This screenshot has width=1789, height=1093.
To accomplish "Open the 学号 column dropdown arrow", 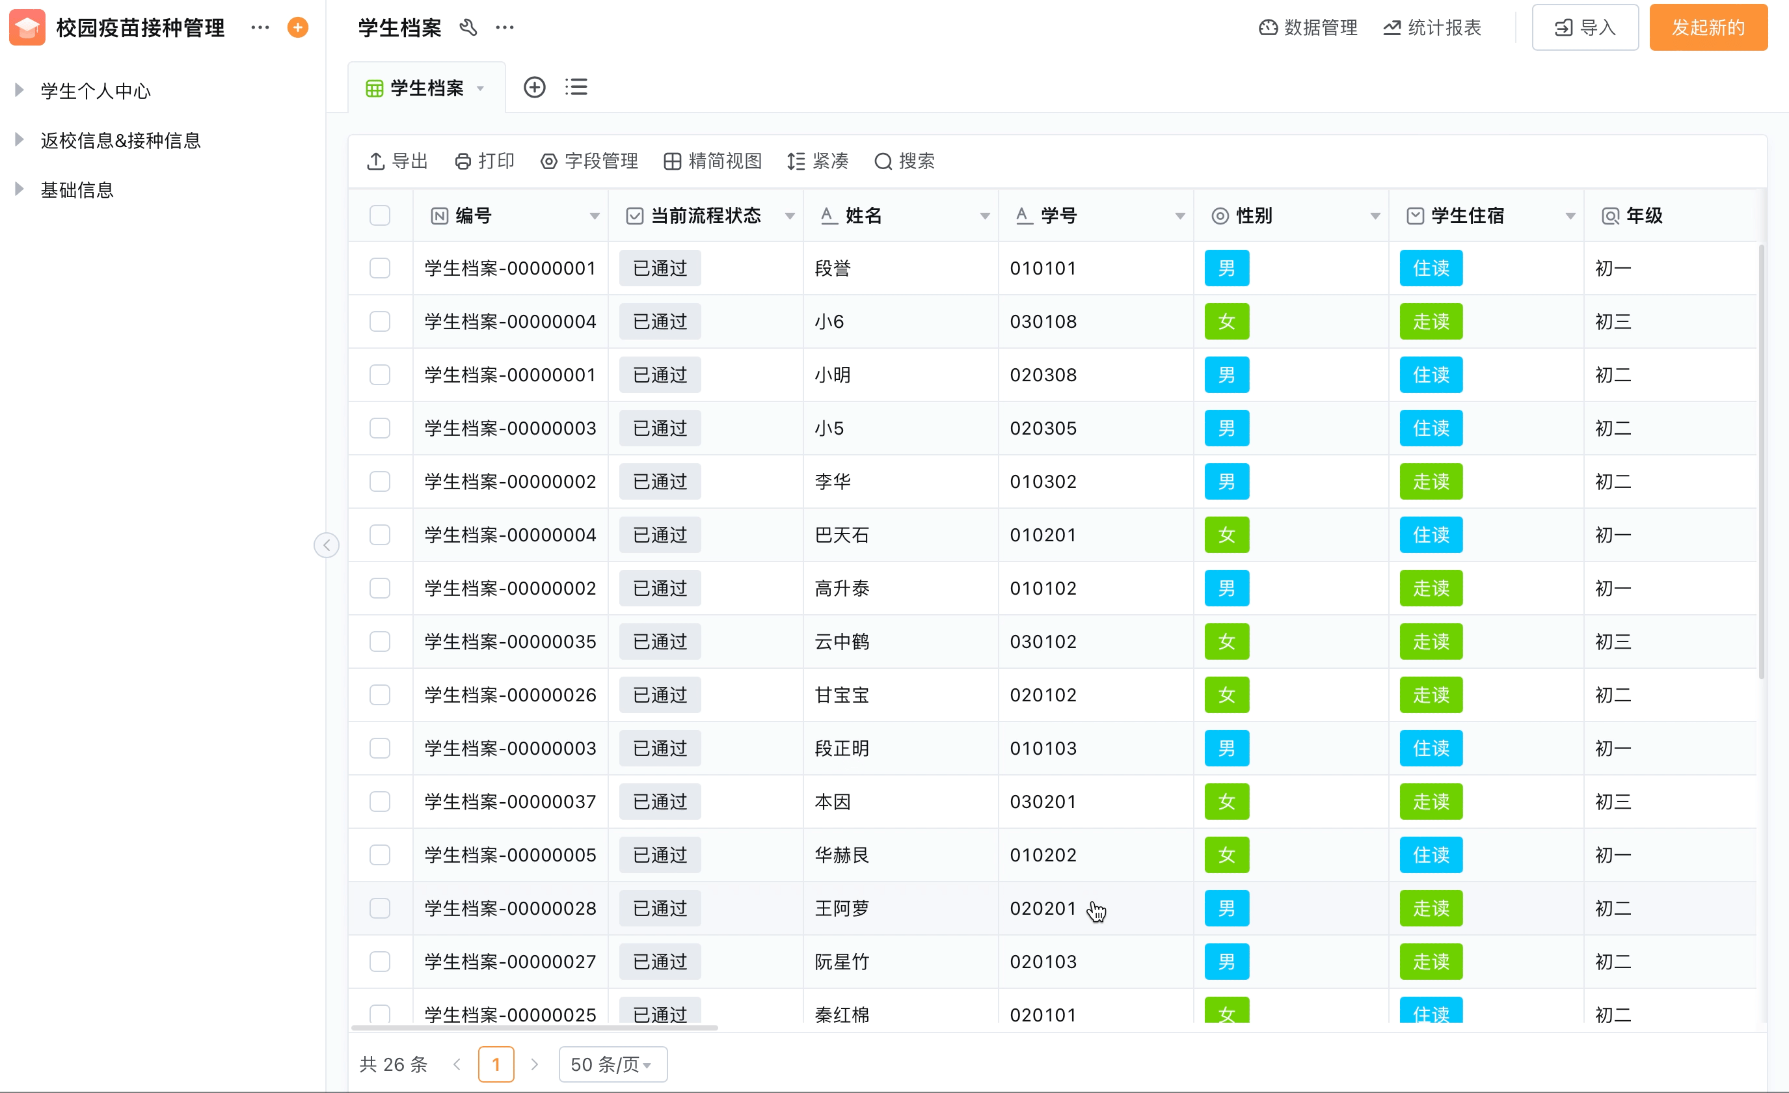I will tap(1180, 217).
